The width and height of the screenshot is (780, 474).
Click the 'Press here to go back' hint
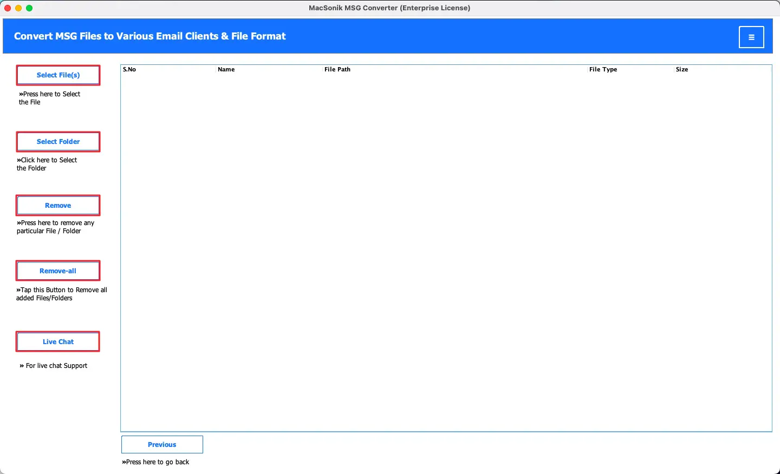[155, 462]
